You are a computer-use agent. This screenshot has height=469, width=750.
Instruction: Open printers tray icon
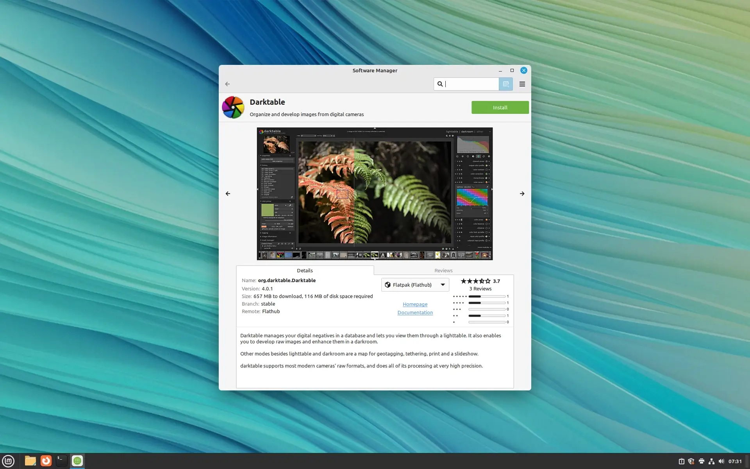tap(701, 461)
